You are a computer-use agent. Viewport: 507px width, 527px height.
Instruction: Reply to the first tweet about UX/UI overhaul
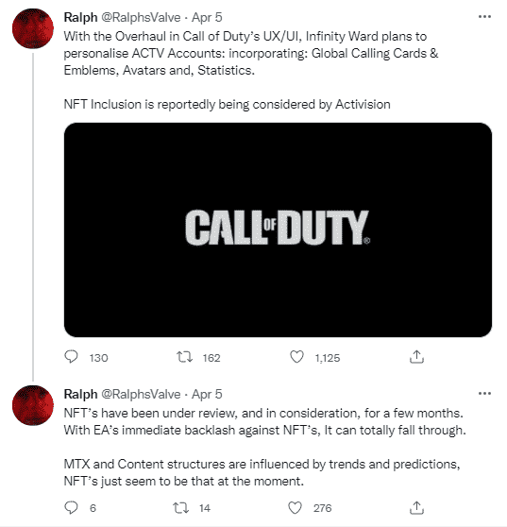click(x=71, y=357)
